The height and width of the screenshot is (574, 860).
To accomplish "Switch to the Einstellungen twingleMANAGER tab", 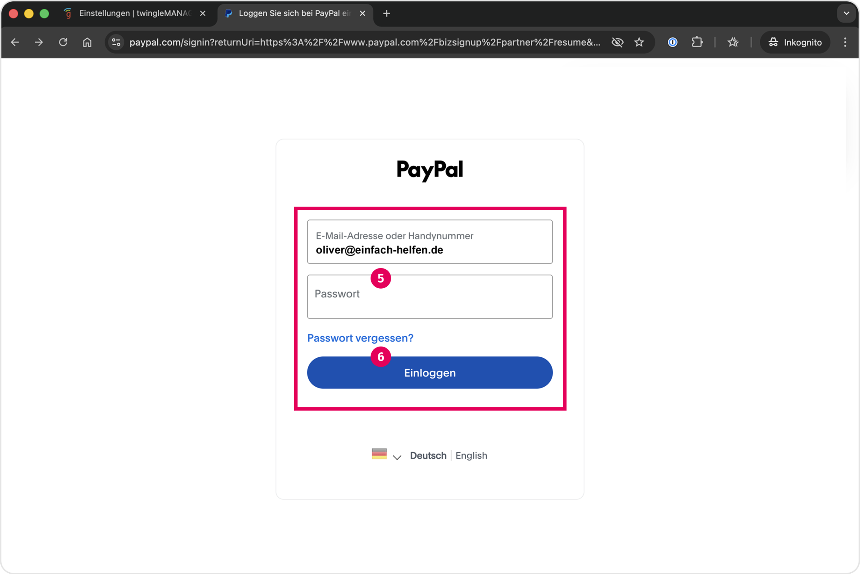I will (x=135, y=14).
